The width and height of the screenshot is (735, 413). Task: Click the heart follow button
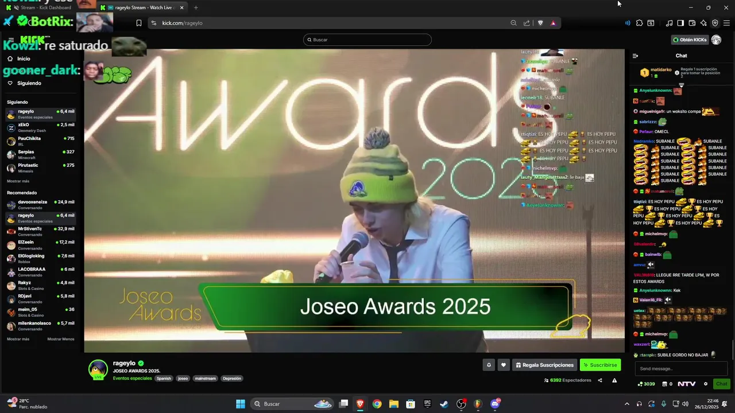[504, 365]
